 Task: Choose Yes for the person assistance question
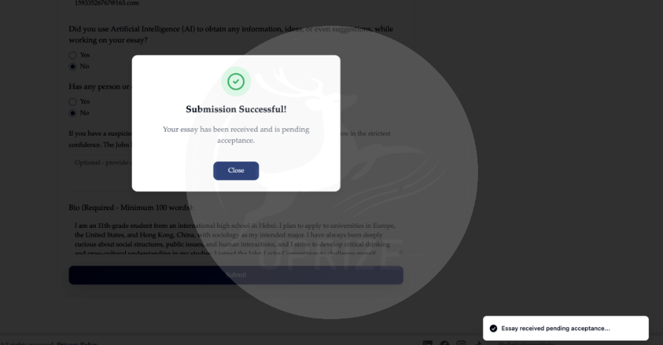73,102
